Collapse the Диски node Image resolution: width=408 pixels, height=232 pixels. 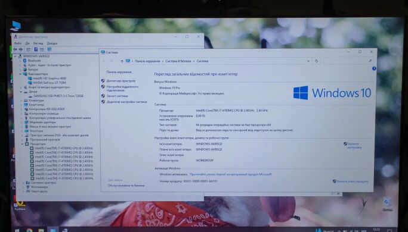(21, 92)
